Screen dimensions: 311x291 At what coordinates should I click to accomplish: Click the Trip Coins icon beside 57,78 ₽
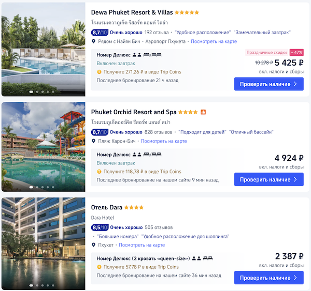(99, 267)
